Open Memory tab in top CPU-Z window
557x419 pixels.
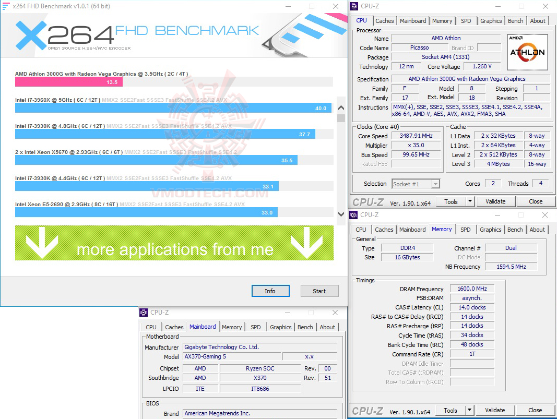click(x=442, y=21)
